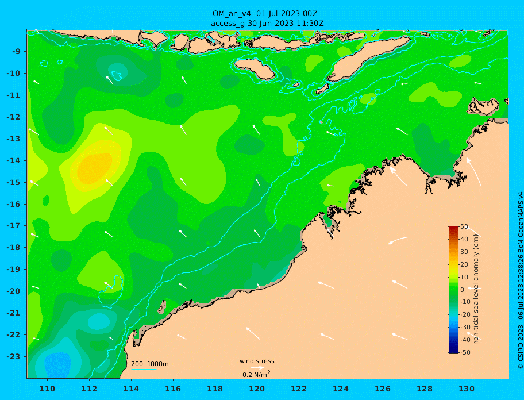The width and height of the screenshot is (524, 400).
Task: Click the large wind arrow over land near 130E 14S
Action: point(473,172)
